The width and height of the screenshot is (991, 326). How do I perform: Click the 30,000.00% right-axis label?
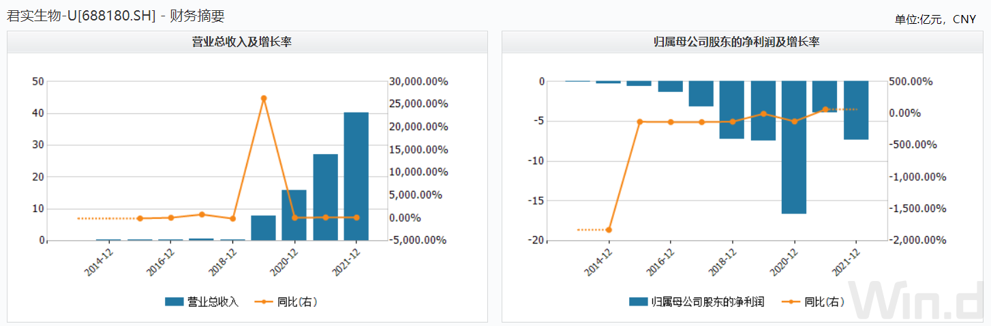pyautogui.click(x=418, y=82)
